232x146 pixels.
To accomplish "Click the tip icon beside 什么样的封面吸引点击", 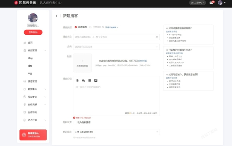I will [167, 50].
